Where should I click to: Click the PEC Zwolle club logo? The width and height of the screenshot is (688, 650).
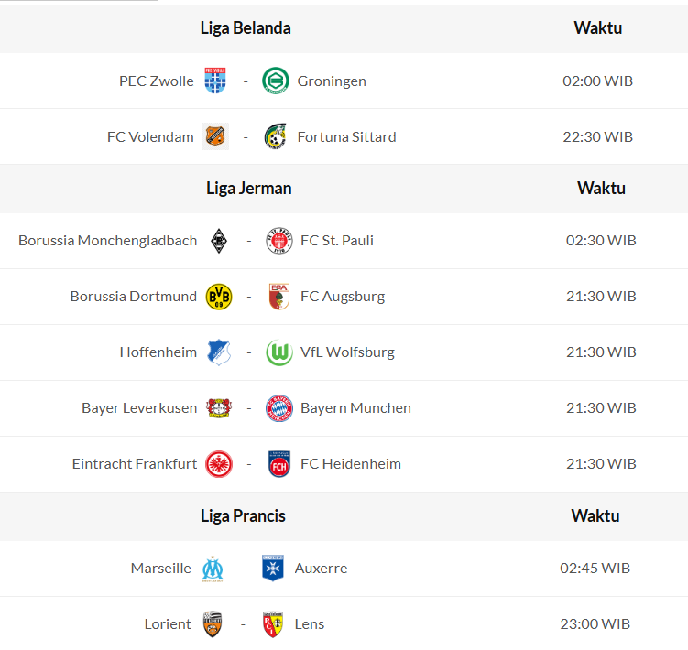click(x=215, y=81)
